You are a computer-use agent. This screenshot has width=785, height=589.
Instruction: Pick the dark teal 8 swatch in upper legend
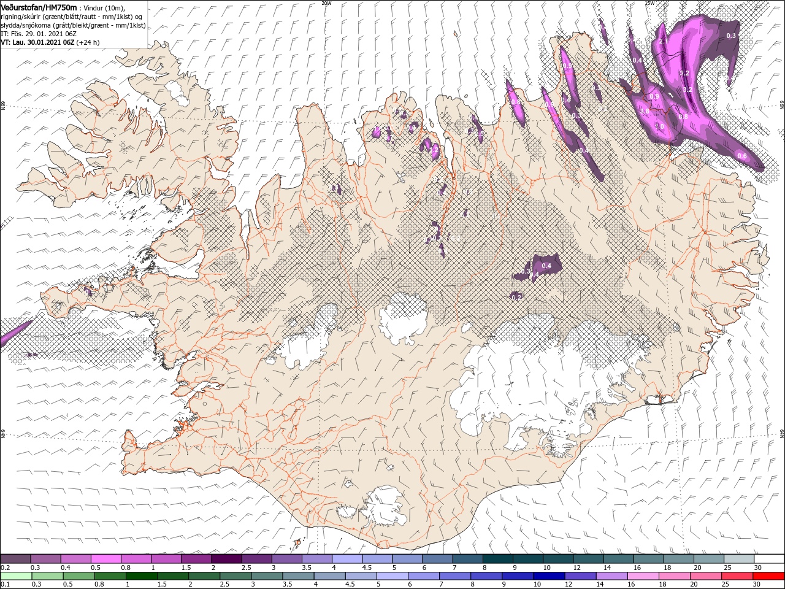tap(497, 559)
